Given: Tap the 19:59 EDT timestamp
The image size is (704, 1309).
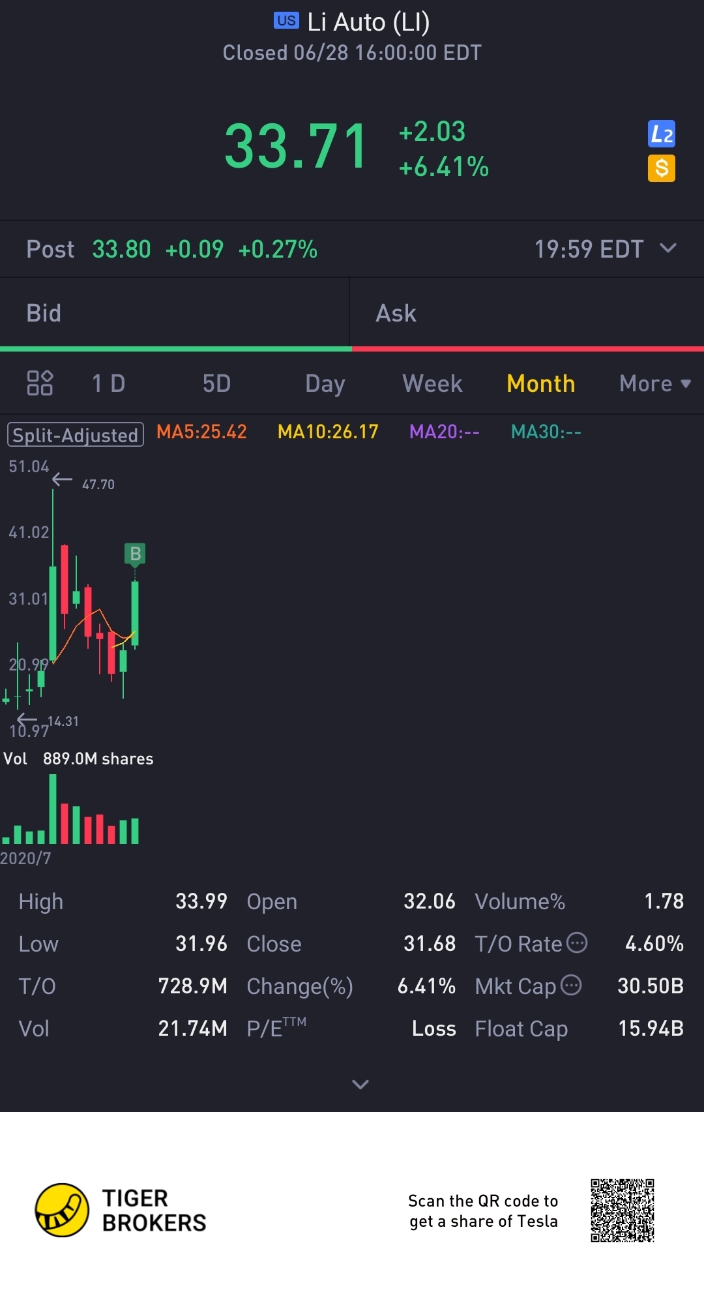Looking at the screenshot, I should pos(589,249).
